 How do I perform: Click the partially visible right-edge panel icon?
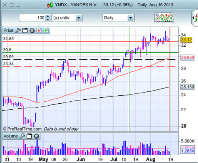195,18
